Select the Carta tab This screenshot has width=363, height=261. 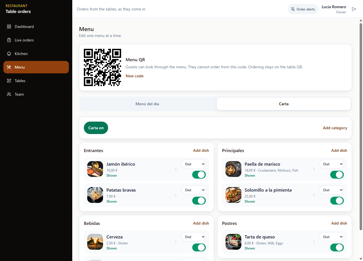tap(284, 104)
